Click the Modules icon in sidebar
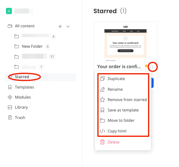Viewport: 179px width, 167px height. 10,97
